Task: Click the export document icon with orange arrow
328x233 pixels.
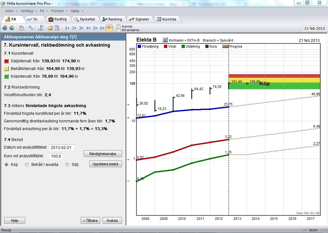Action: (x=21, y=28)
